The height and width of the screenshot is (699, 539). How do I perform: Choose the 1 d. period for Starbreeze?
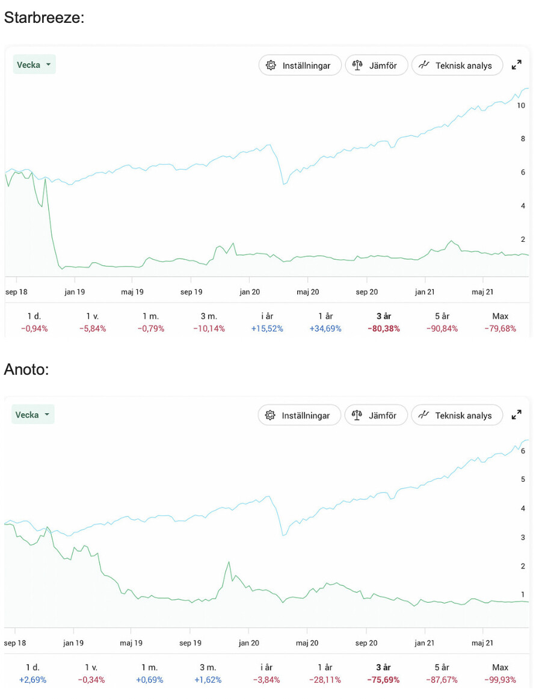[x=34, y=322]
